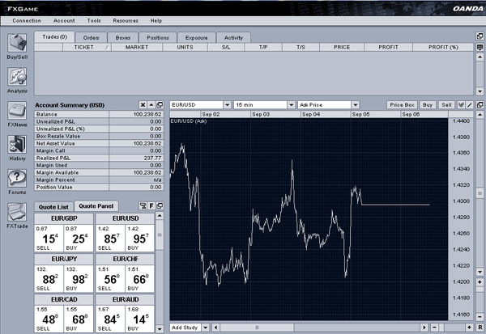Open the trades table column options icon

[x=480, y=47]
